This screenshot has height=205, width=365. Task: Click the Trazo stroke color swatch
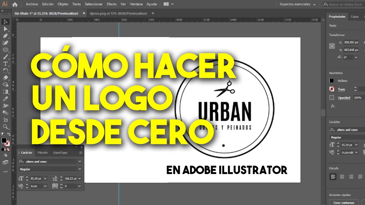(332, 89)
